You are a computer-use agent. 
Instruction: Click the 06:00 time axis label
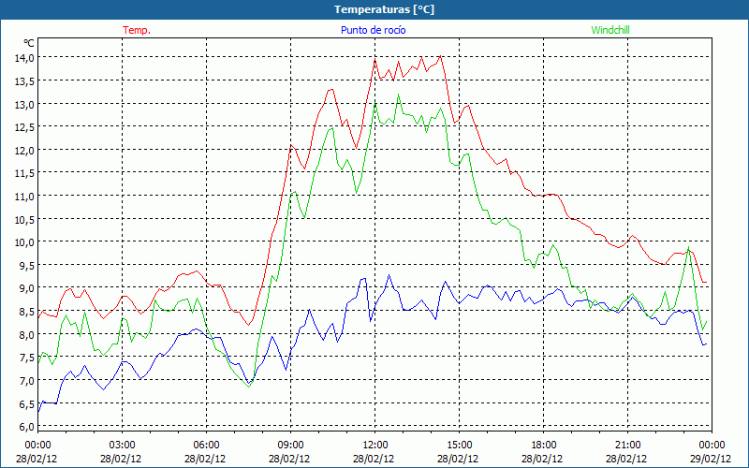207,445
